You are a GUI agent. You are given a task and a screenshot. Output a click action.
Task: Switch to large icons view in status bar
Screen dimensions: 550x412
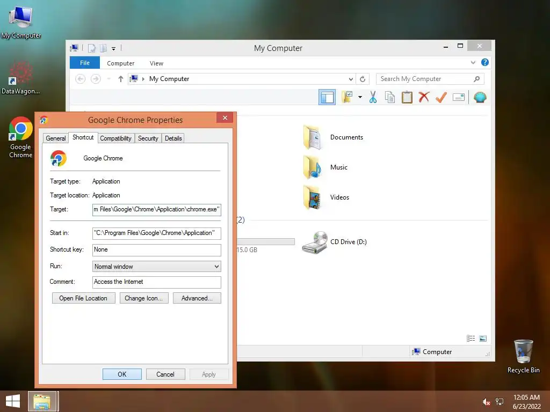tap(483, 338)
